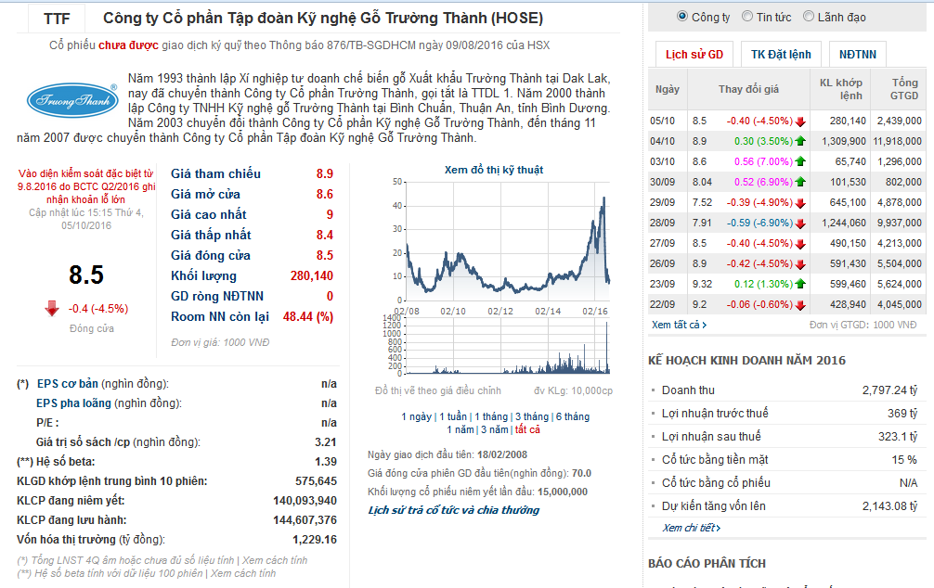Open the Lịch sử GD tab
The width and height of the screenshot is (934, 588).
tap(694, 55)
